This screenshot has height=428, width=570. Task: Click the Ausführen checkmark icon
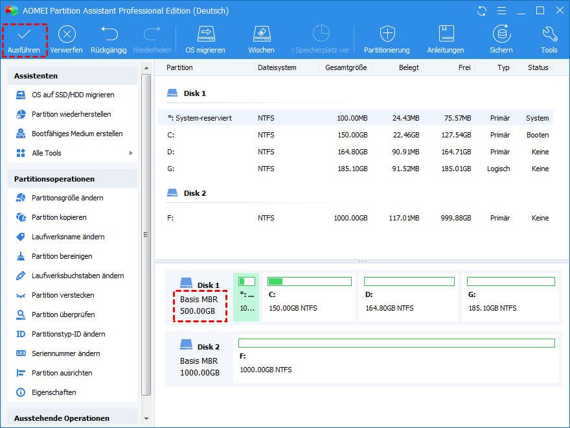point(24,35)
